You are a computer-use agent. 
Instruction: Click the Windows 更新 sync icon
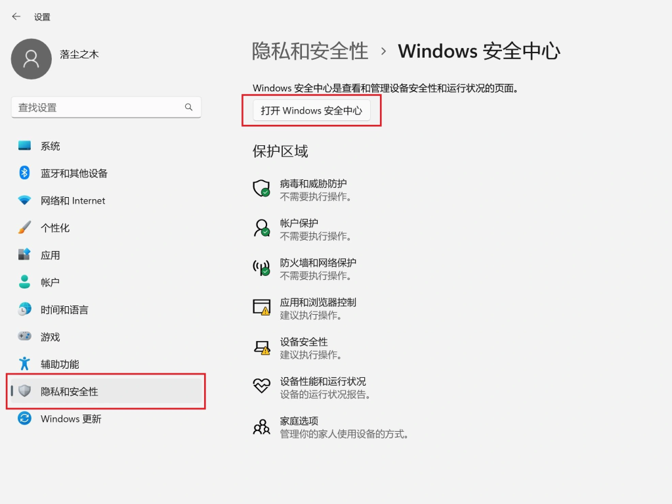(x=24, y=418)
